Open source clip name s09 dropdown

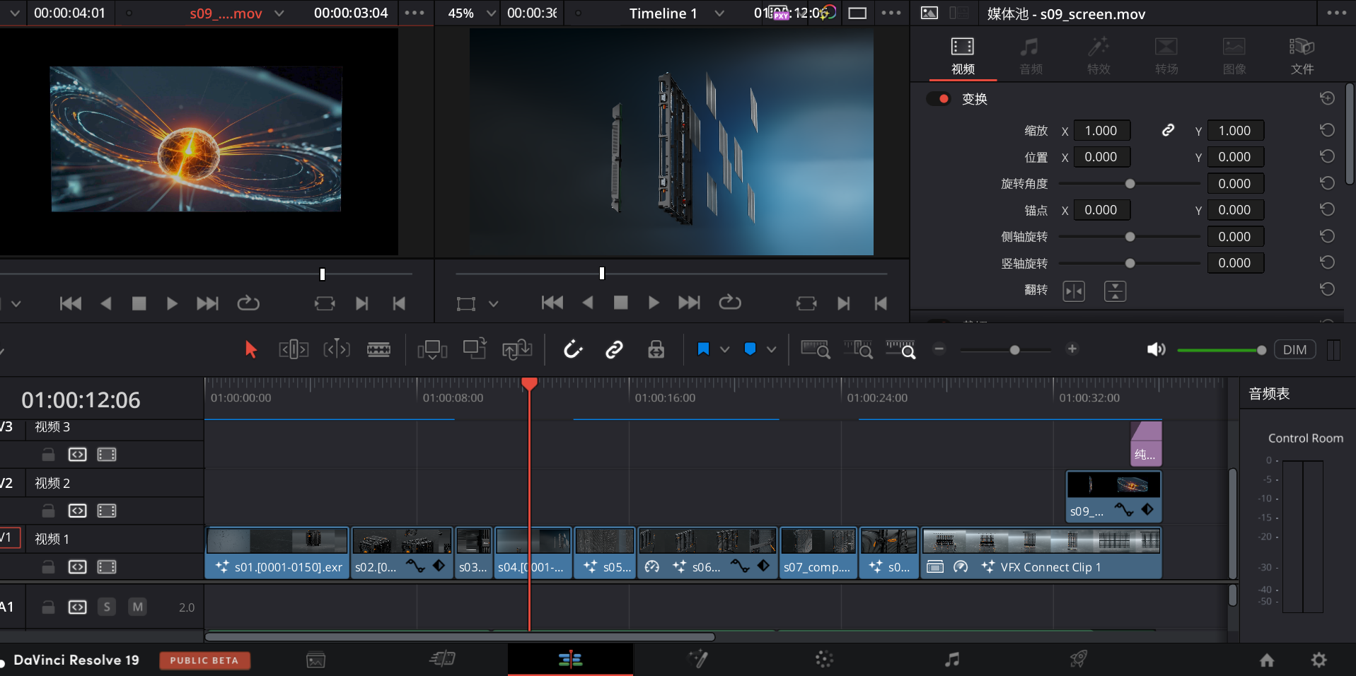coord(279,13)
